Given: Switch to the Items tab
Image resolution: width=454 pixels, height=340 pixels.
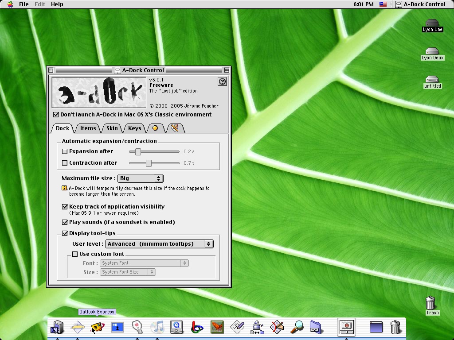Looking at the screenshot, I should 88,128.
